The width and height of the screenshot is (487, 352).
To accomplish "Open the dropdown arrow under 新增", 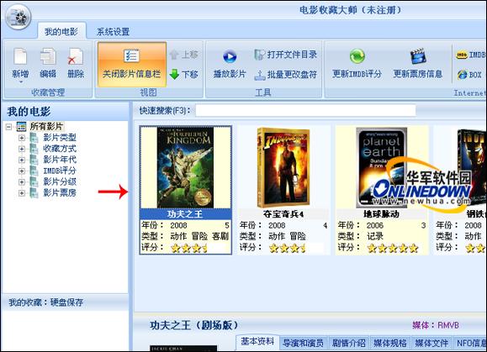I will pos(21,81).
